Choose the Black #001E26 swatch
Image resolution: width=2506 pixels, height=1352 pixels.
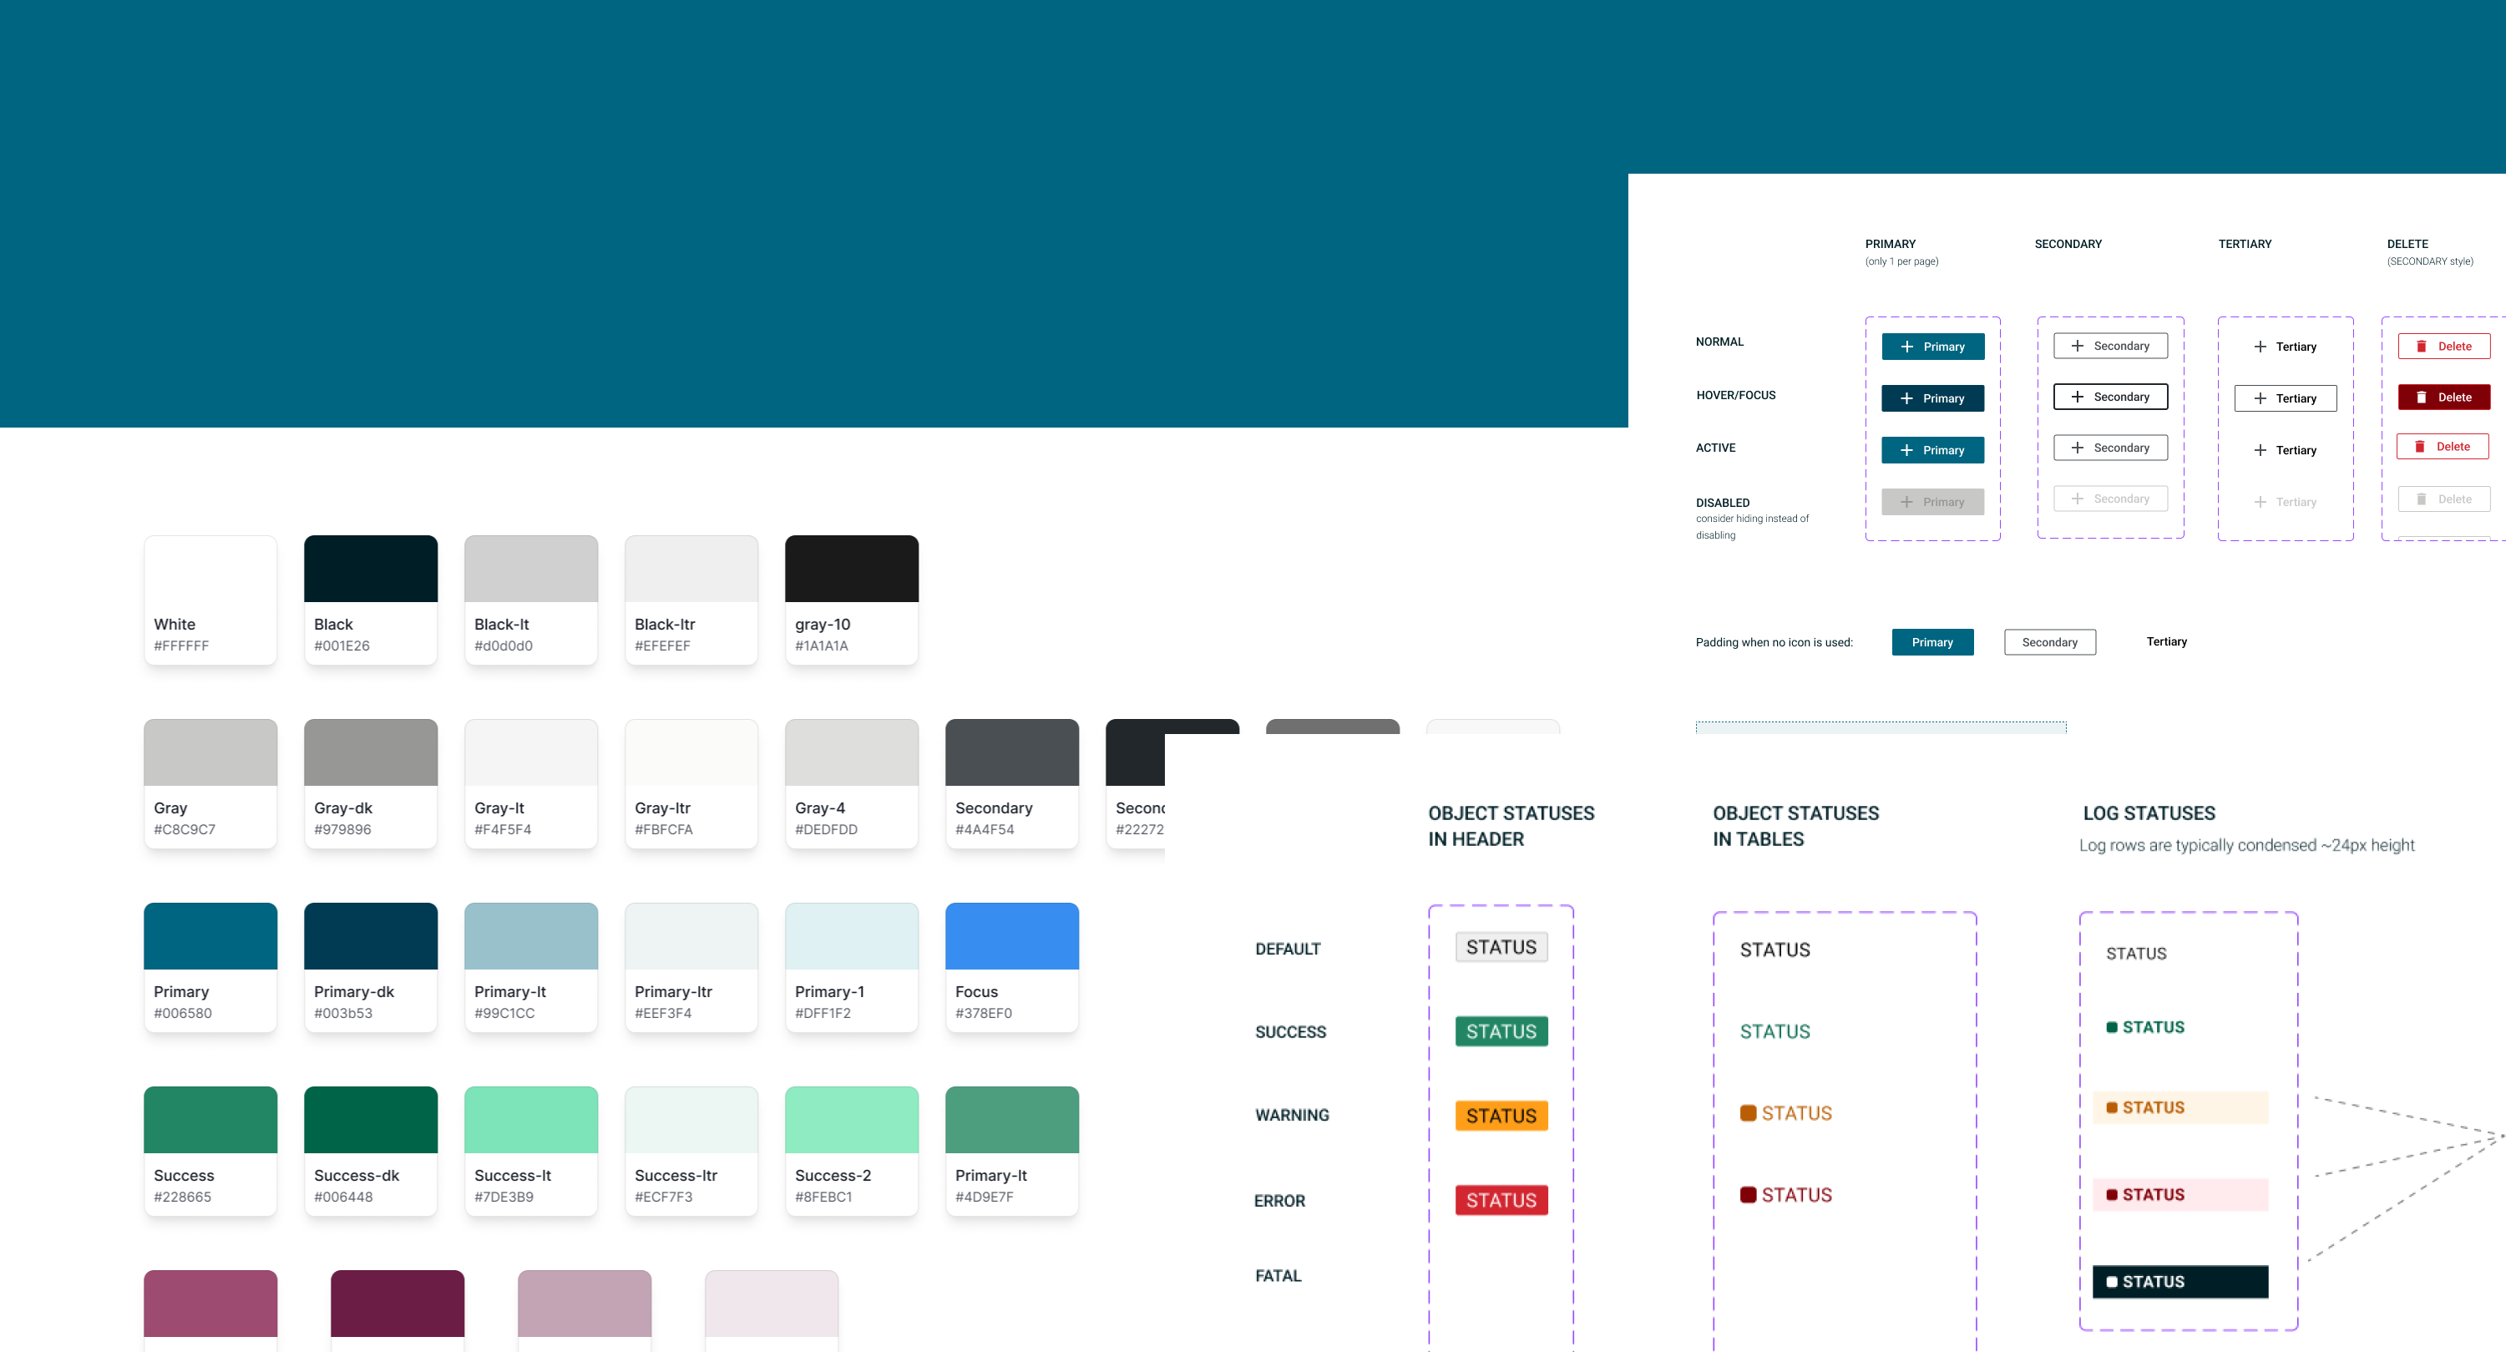tap(371, 599)
